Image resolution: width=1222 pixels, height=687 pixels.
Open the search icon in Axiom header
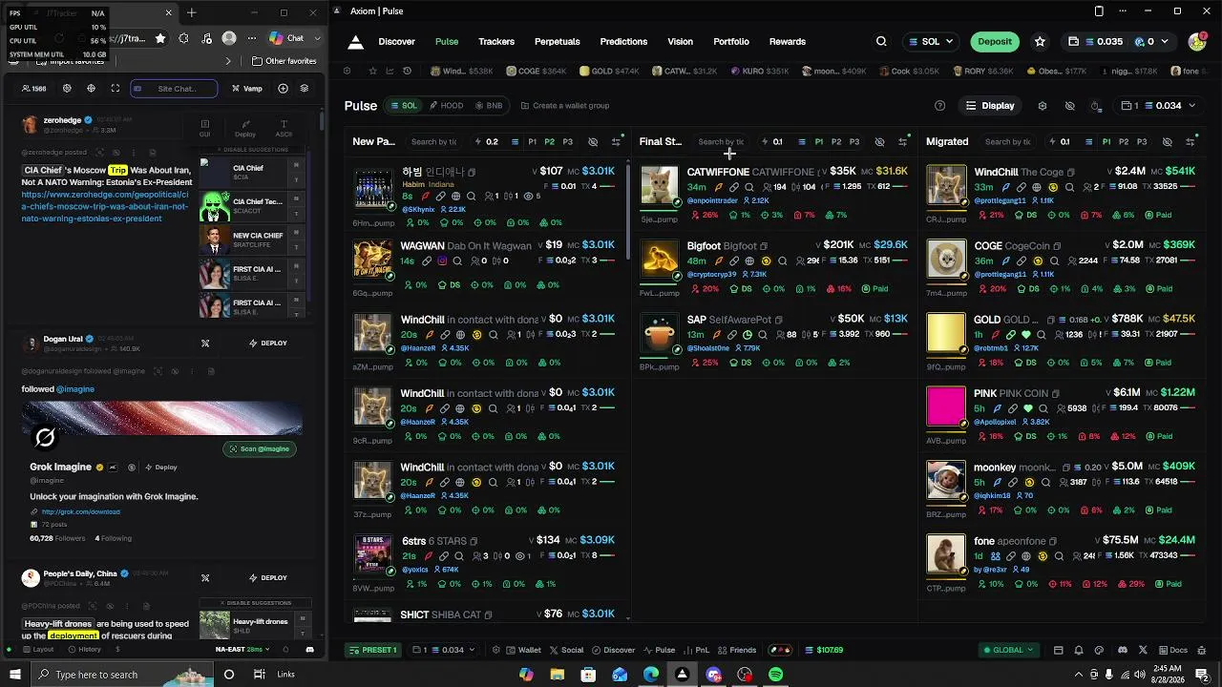coord(881,42)
